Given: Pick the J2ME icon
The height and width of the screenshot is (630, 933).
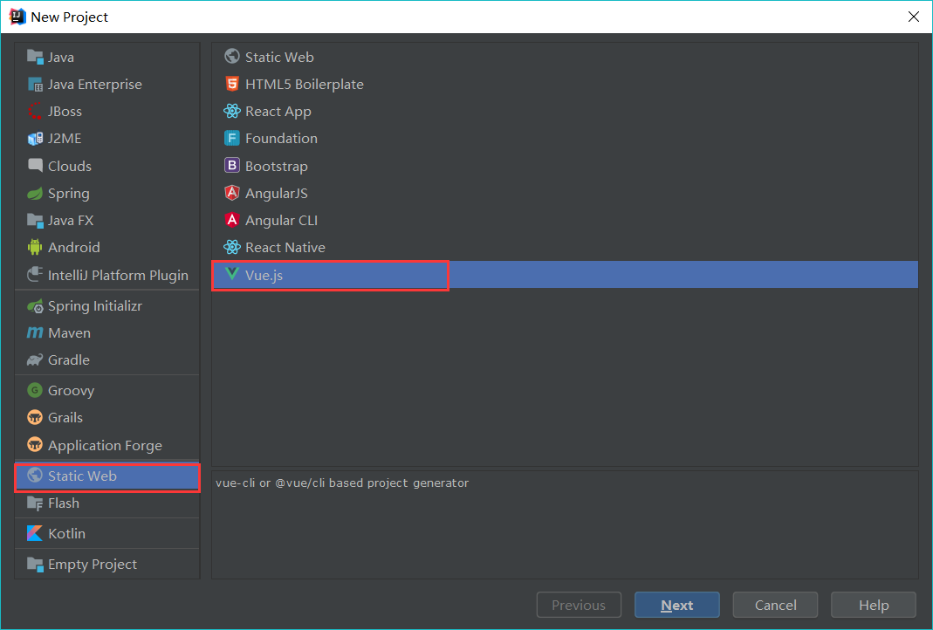Looking at the screenshot, I should 35,139.
